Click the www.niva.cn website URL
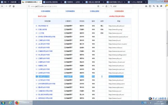The height and width of the screenshot is (105, 168). (115, 98)
